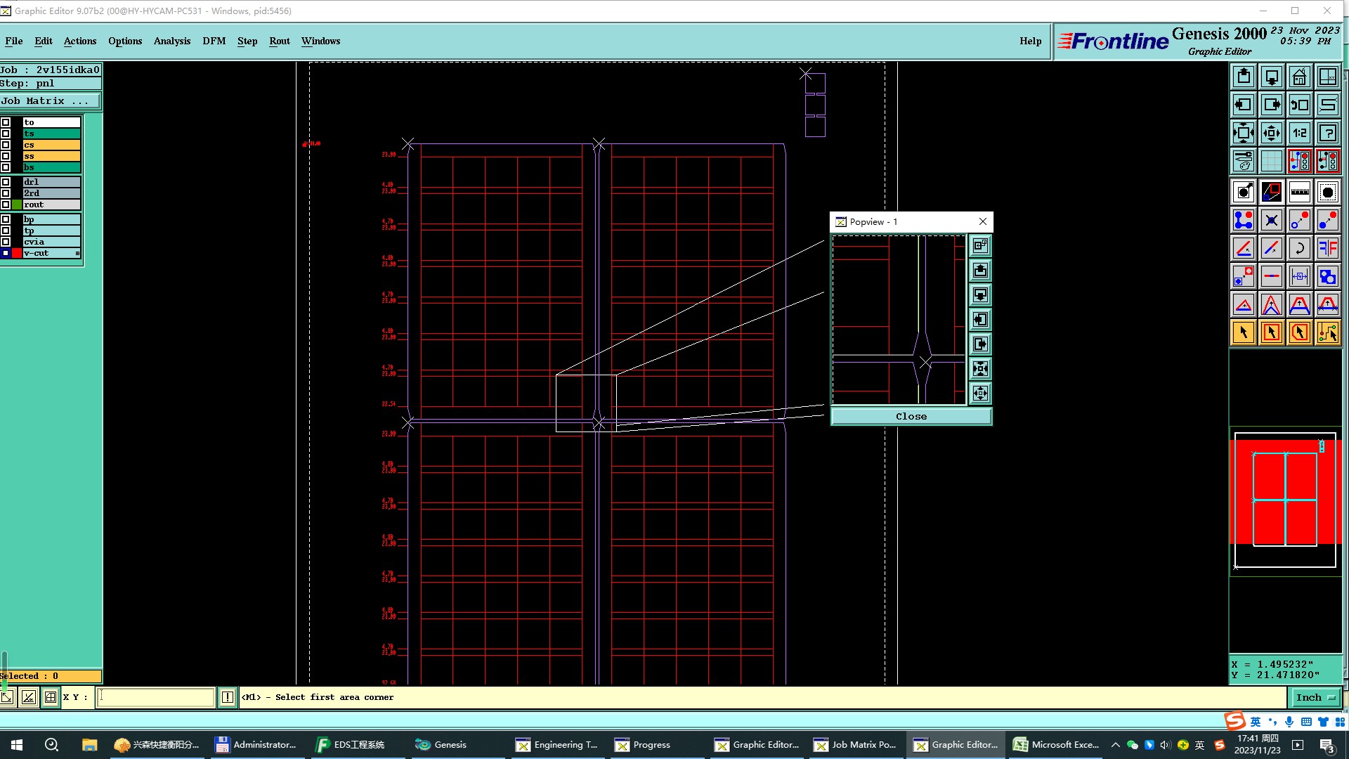The height and width of the screenshot is (759, 1349).
Task: Click the grid display icon
Action: click(1271, 161)
